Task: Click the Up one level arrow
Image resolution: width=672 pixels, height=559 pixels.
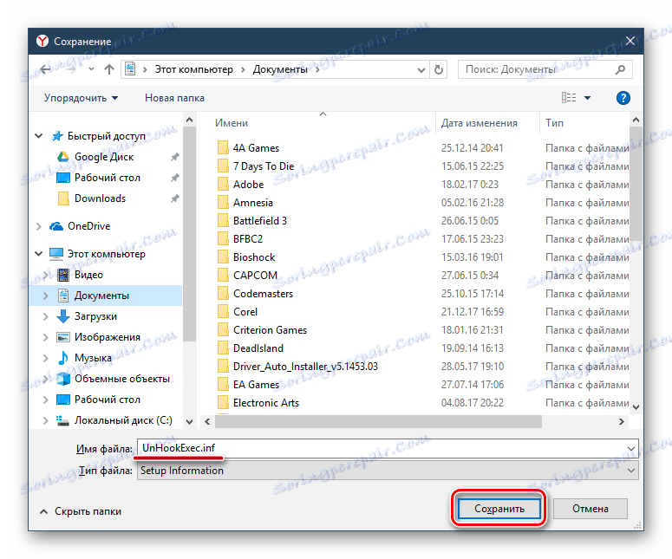Action: coord(109,69)
